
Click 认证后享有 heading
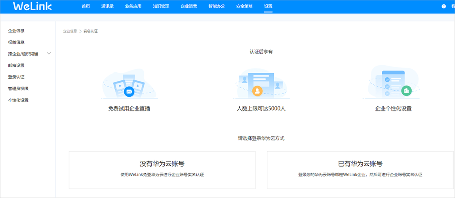tap(261, 51)
